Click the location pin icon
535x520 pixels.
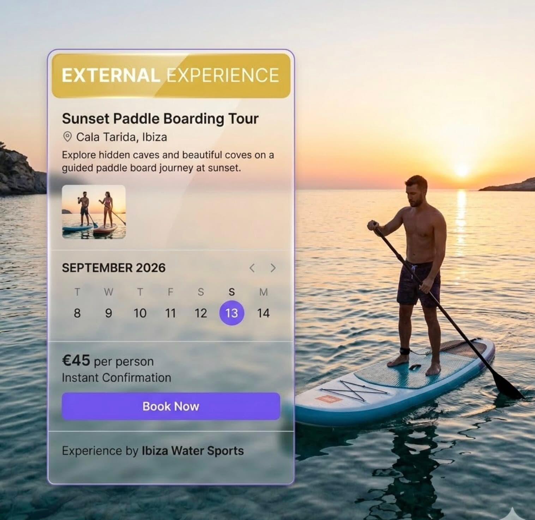click(67, 137)
